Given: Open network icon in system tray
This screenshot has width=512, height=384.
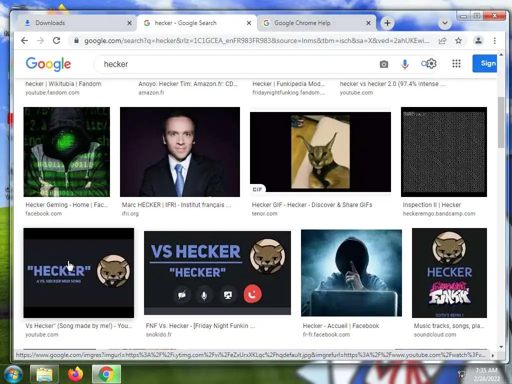Looking at the screenshot, I should (461, 374).
